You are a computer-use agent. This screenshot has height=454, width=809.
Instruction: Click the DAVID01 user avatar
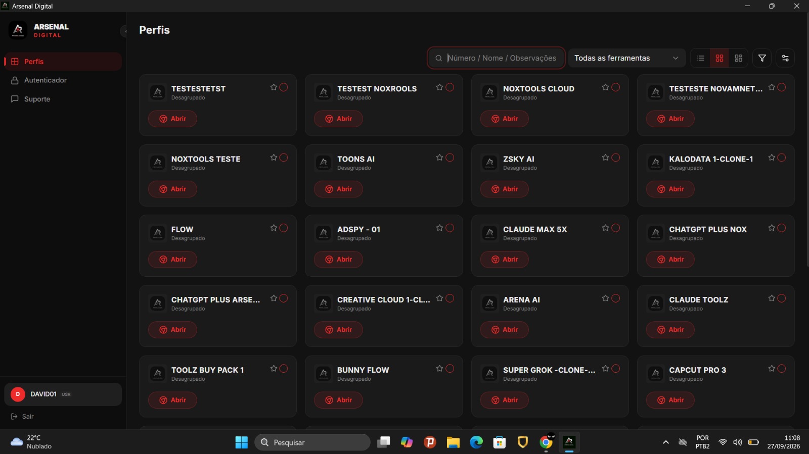[x=18, y=394]
